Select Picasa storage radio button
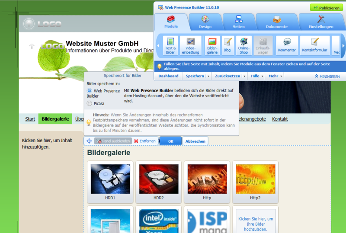The width and height of the screenshot is (346, 233). pyautogui.click(x=90, y=103)
